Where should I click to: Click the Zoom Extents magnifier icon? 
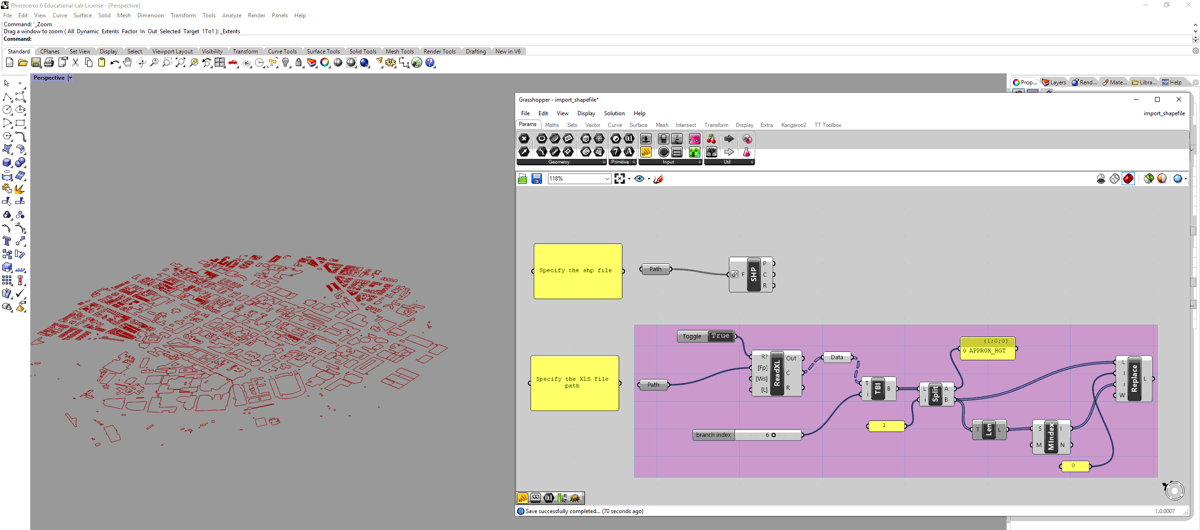point(180,62)
